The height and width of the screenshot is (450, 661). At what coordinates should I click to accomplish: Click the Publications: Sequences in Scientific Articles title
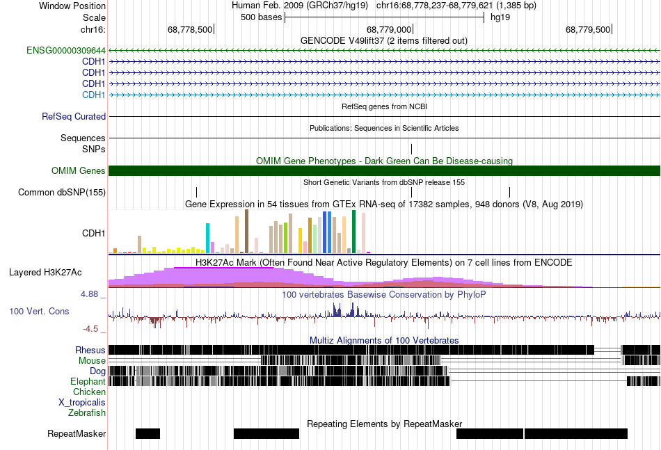(384, 128)
